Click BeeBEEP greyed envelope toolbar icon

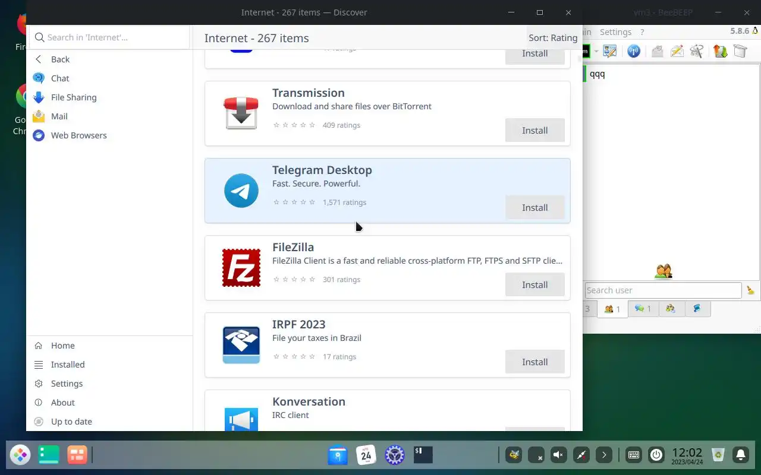click(658, 51)
